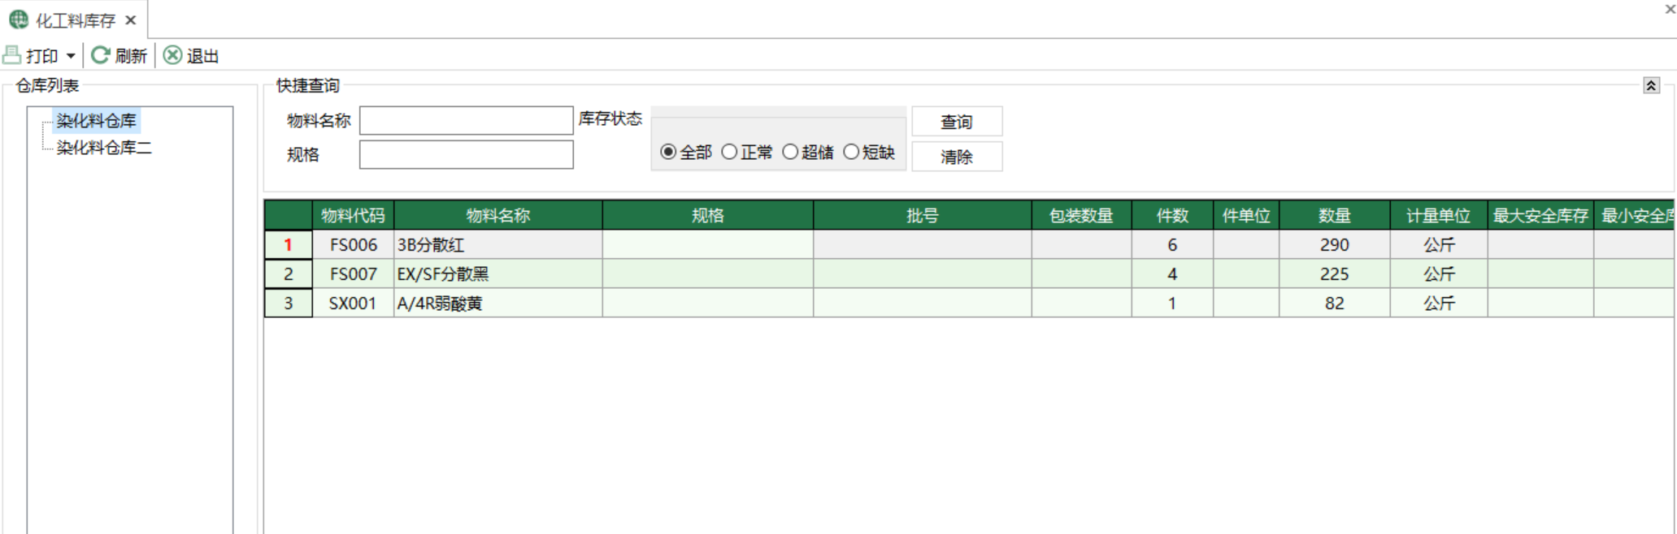Screen dimensions: 1677x534
Task: Click the 包装数量 column header
Action: (1081, 215)
